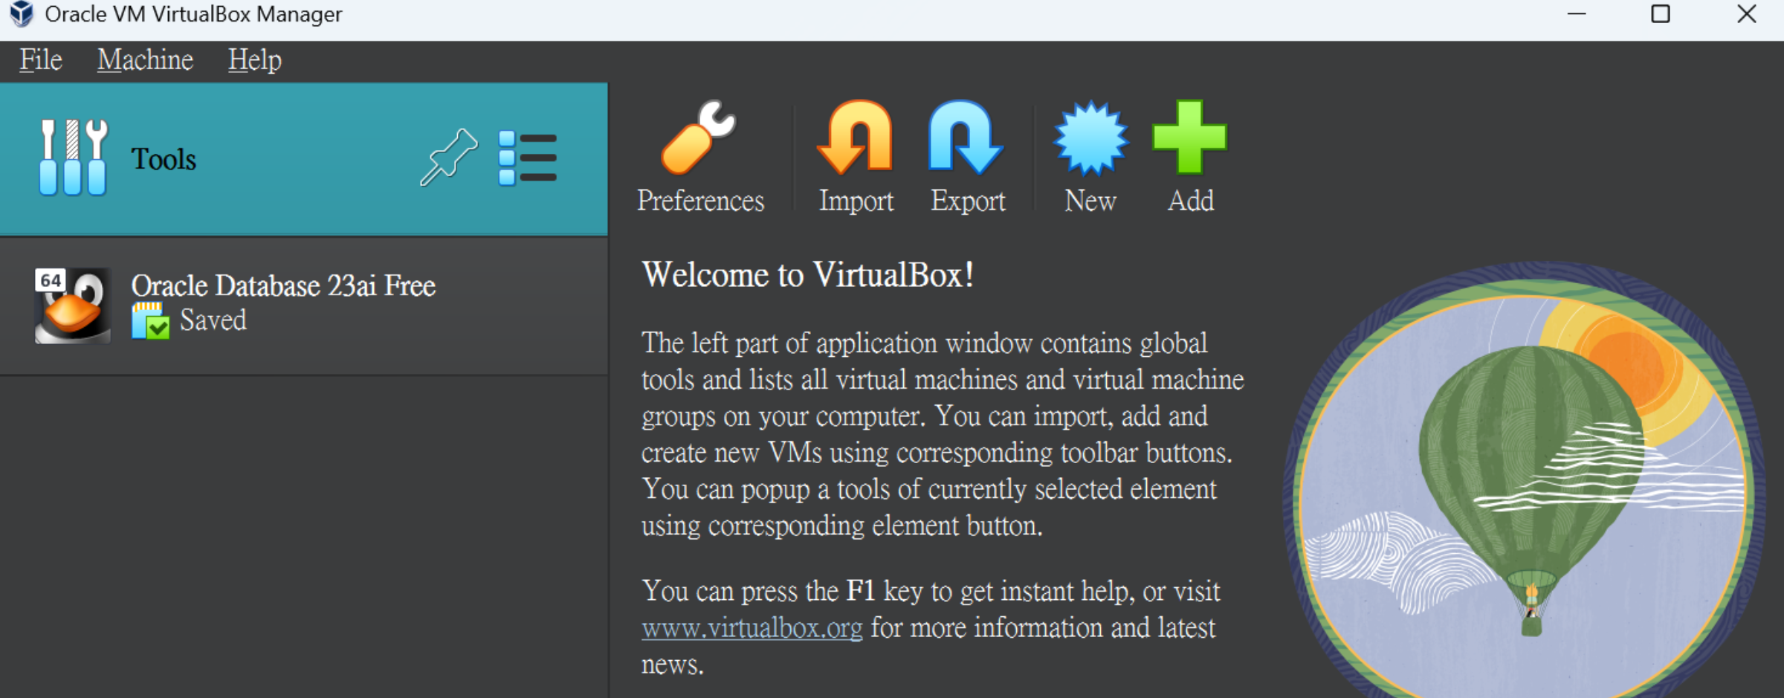Select the Oracle Database 23ai Free VM
1784x698 pixels.
click(303, 306)
